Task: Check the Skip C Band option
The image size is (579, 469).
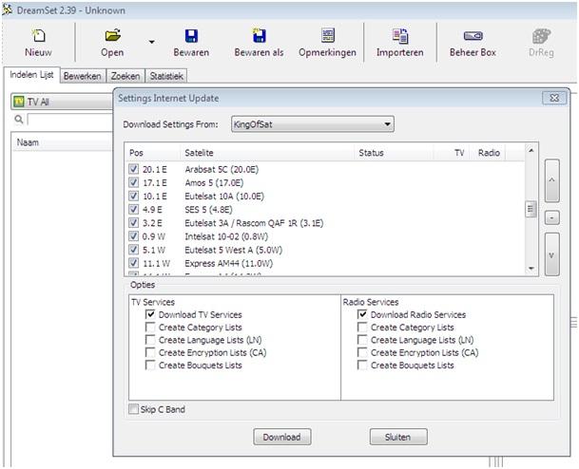Action: (133, 409)
